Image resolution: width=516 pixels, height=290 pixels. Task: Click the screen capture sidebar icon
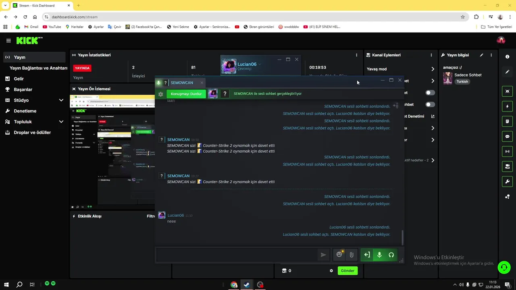[507, 91]
